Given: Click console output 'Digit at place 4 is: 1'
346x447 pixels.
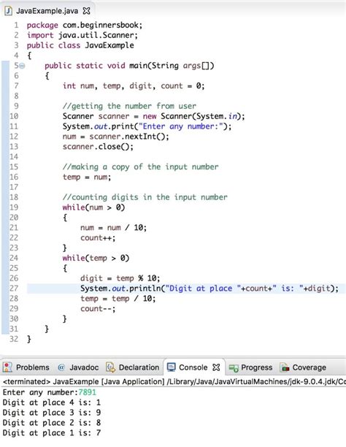Looking at the screenshot, I should coord(51,403).
